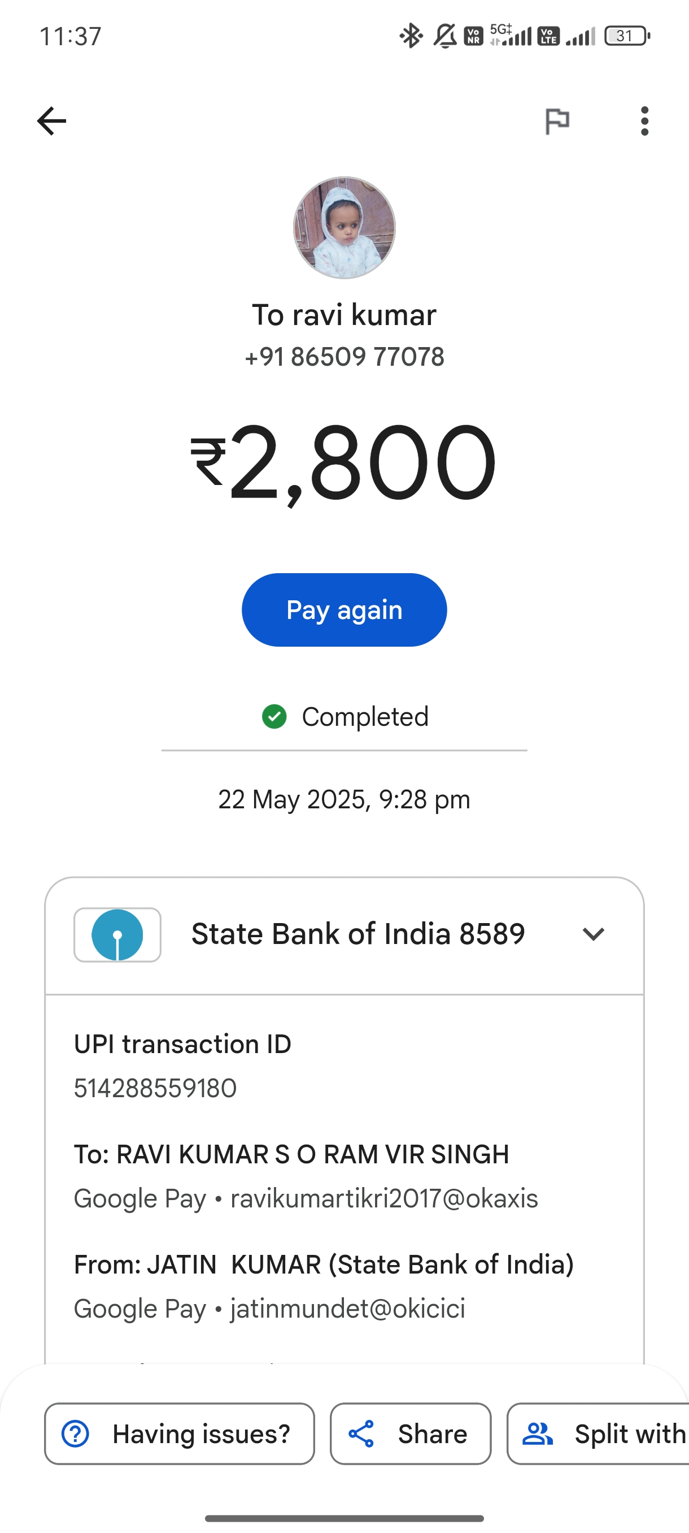
Task: Tap the State Bank of India logo
Action: pyautogui.click(x=117, y=934)
